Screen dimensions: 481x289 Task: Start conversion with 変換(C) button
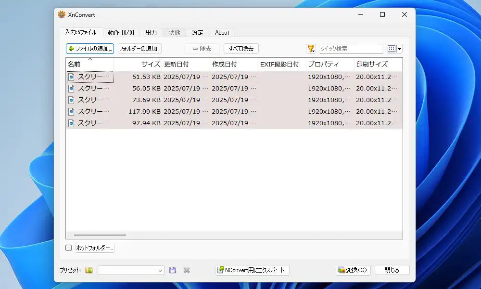[x=353, y=270]
